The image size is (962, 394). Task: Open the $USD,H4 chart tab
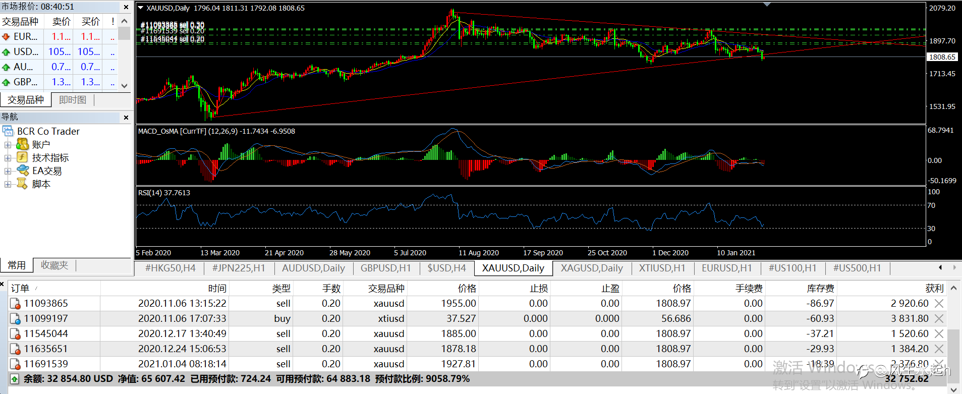pos(446,268)
